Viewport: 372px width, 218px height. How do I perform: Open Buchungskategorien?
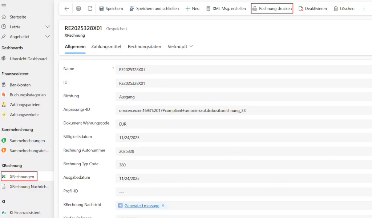point(28,95)
